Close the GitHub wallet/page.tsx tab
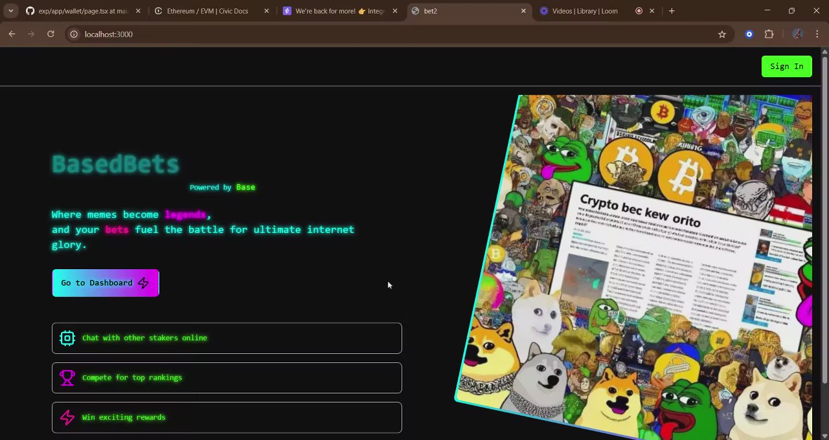This screenshot has width=829, height=440. point(138,11)
